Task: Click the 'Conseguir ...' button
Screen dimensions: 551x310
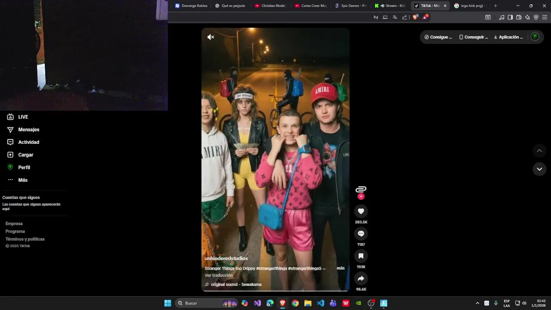Action: (x=474, y=37)
